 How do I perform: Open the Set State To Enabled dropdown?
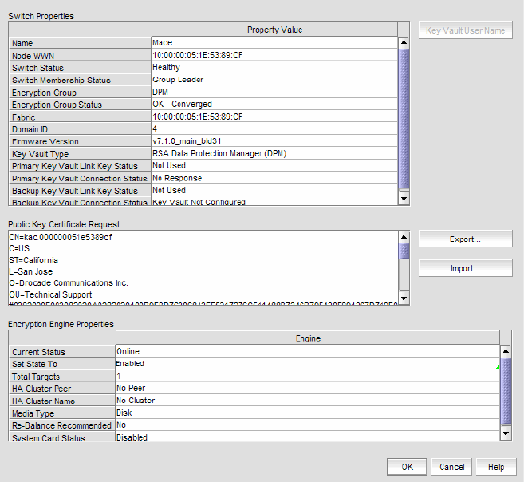click(307, 364)
